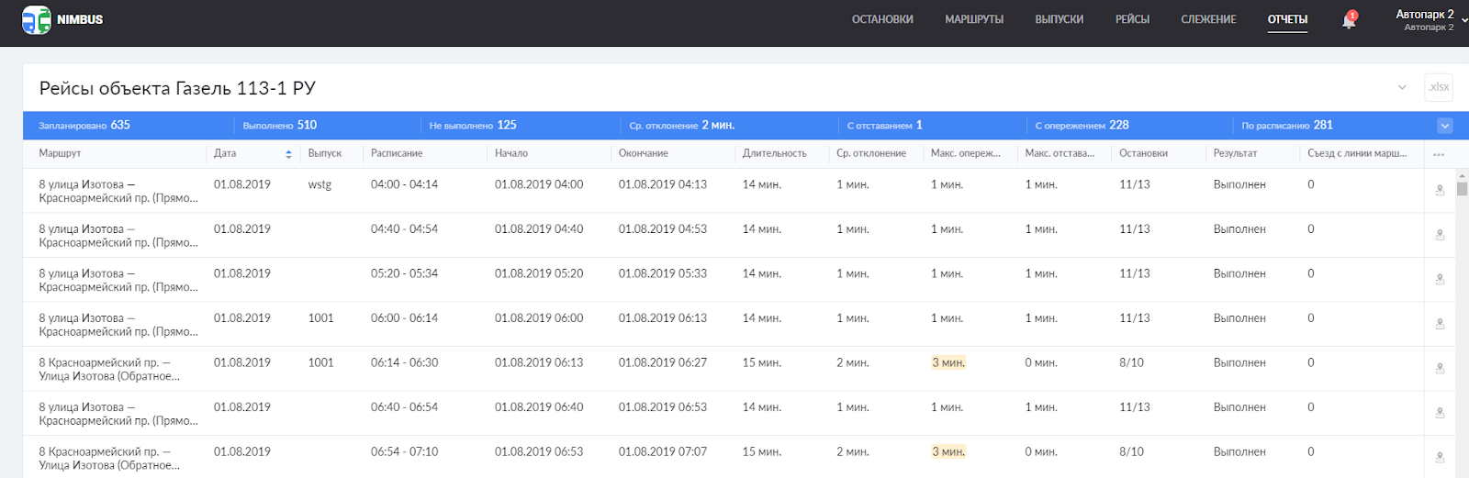This screenshot has width=1469, height=478.
Task: Click highlighted 3 мин. in 06:54 row
Action: click(948, 452)
